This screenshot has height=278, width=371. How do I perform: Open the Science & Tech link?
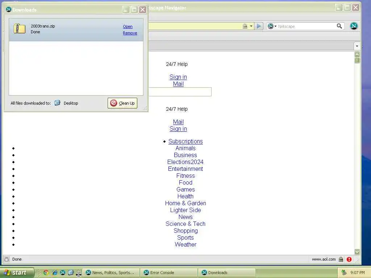click(185, 224)
